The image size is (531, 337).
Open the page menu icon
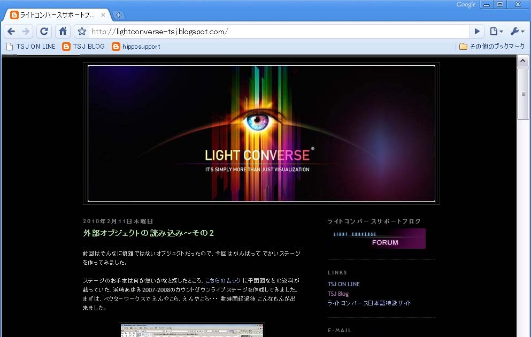(x=496, y=32)
